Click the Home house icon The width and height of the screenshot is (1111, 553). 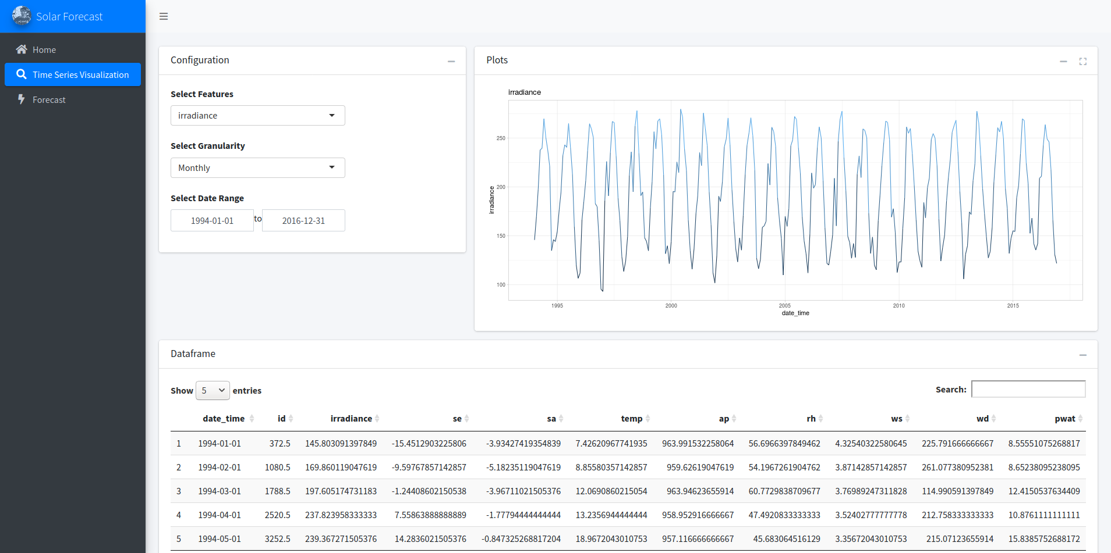click(22, 49)
